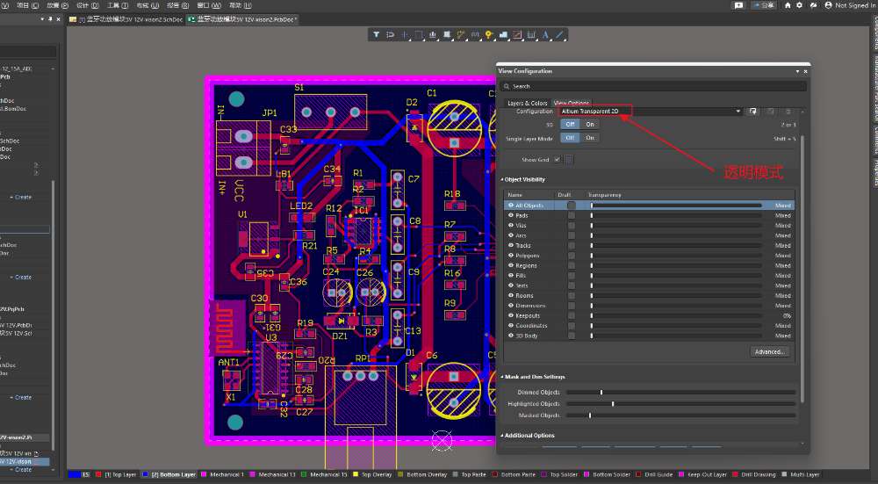Open the length tuning tool
The width and height of the screenshot is (878, 484).
click(x=475, y=35)
